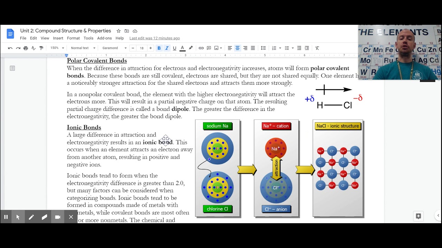This screenshot has height=248, width=442.
Task: Open the Edit menu
Action: [33, 38]
